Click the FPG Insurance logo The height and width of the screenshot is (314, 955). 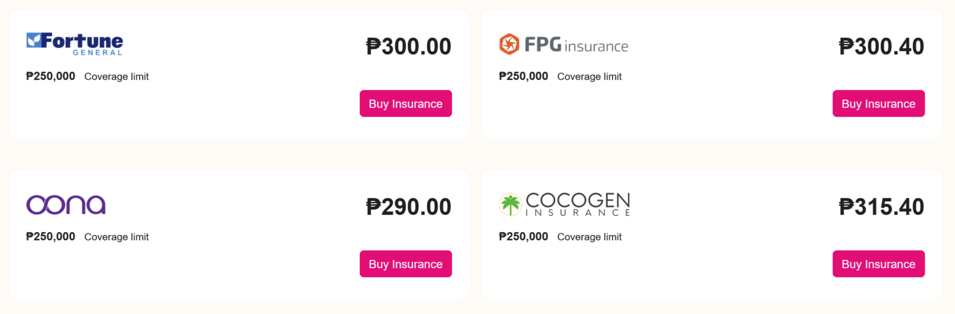563,45
